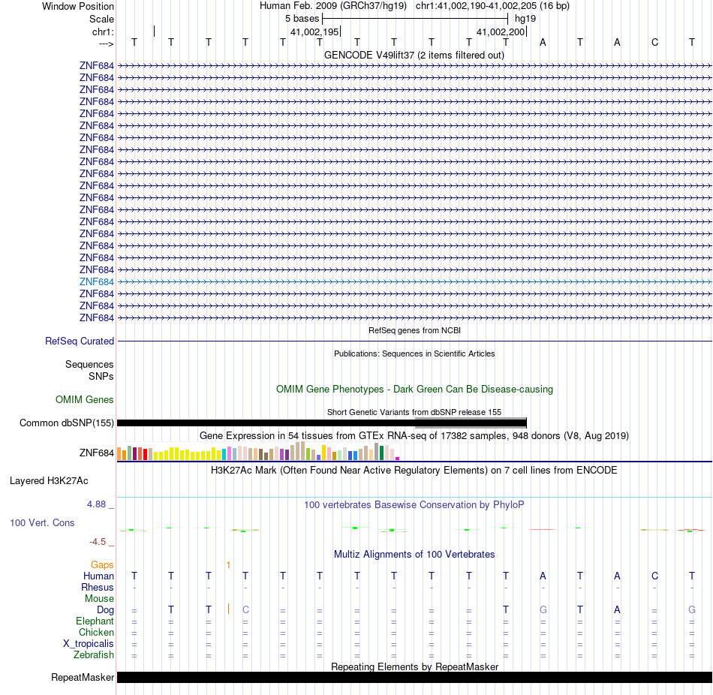Open Short Genetic Variants from dbSNP title
This screenshot has width=713, height=695.
pyautogui.click(x=414, y=412)
